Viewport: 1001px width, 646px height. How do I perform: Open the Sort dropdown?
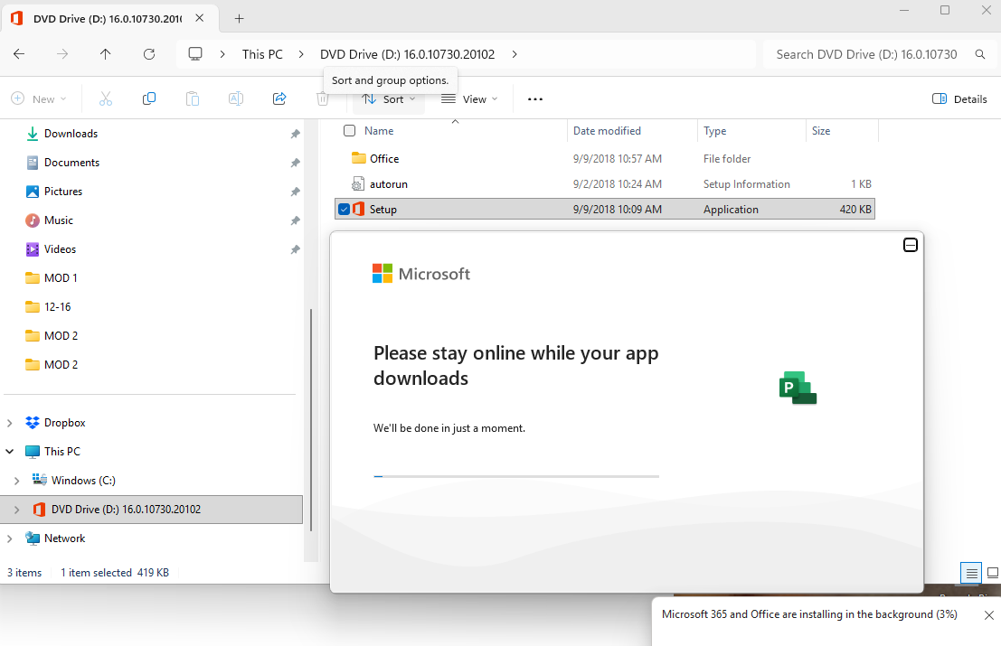[389, 98]
